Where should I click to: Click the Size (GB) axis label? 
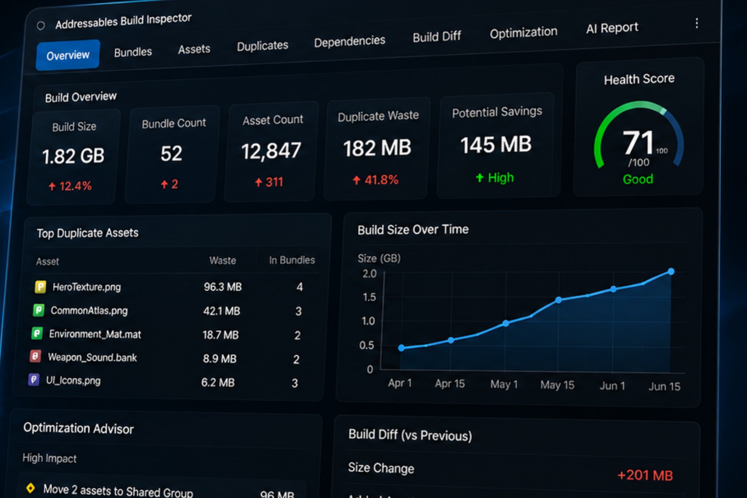pyautogui.click(x=379, y=259)
